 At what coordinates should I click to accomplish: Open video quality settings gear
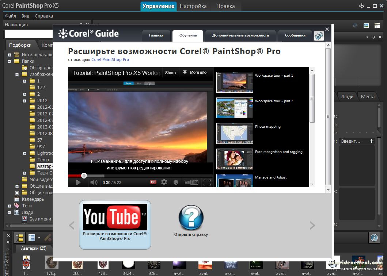coord(164,182)
